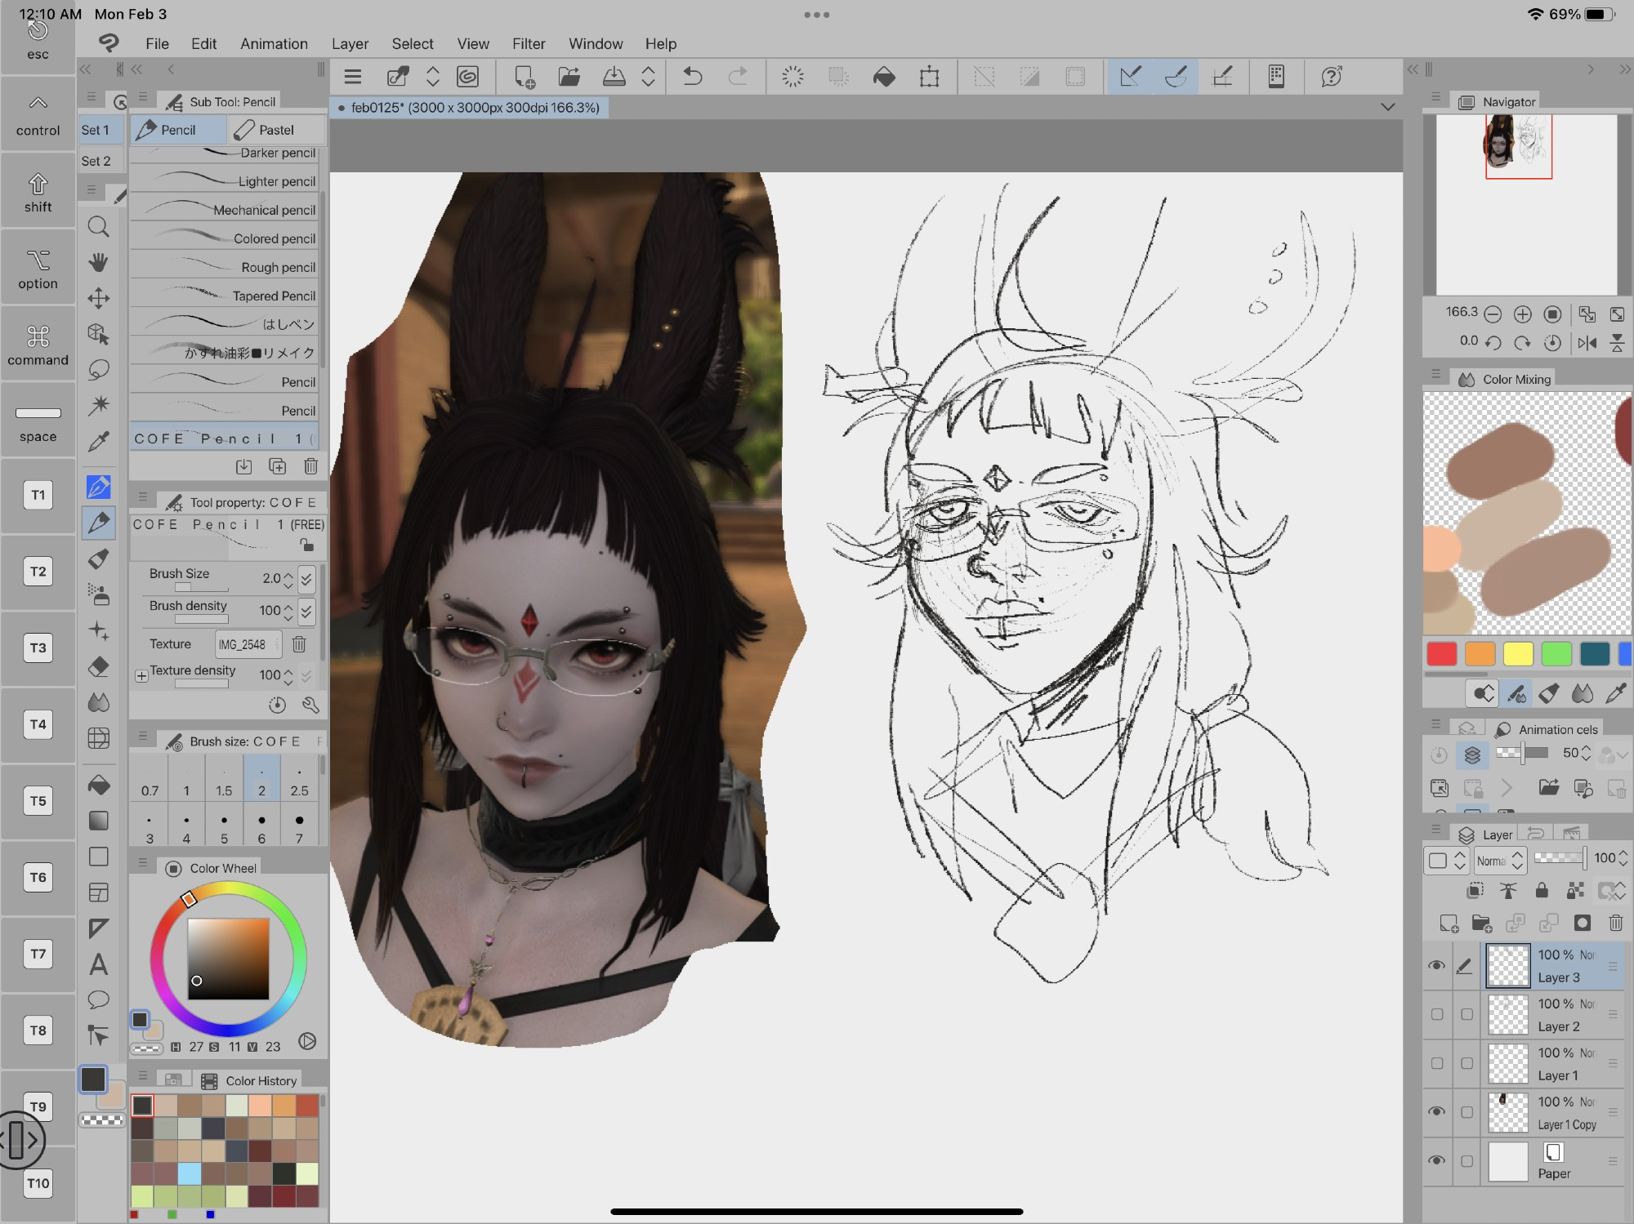Expand Texture density options
Viewport: 1634px width, 1224px height.
coord(141,676)
